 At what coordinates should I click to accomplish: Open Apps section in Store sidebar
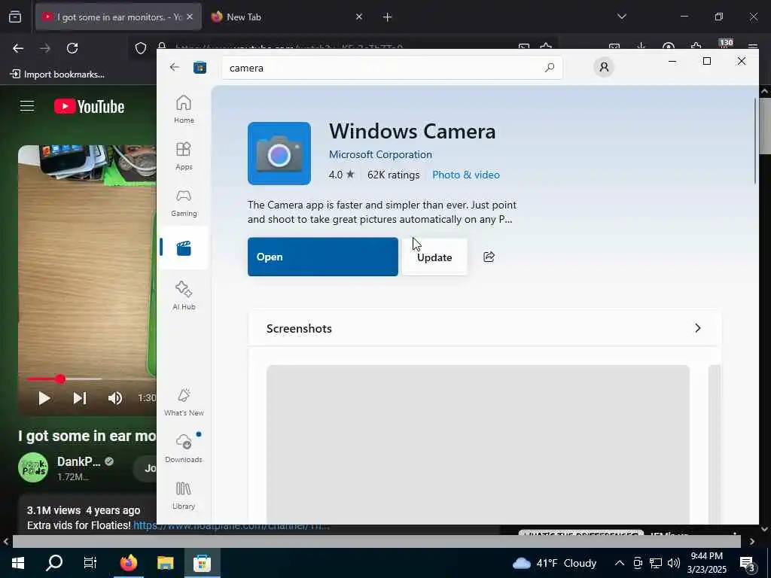pos(184,156)
